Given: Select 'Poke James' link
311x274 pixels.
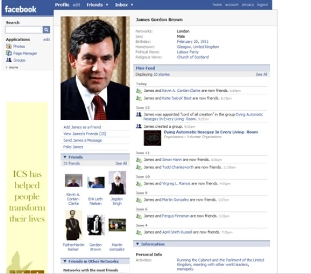Looking at the screenshot, I should 73,147.
